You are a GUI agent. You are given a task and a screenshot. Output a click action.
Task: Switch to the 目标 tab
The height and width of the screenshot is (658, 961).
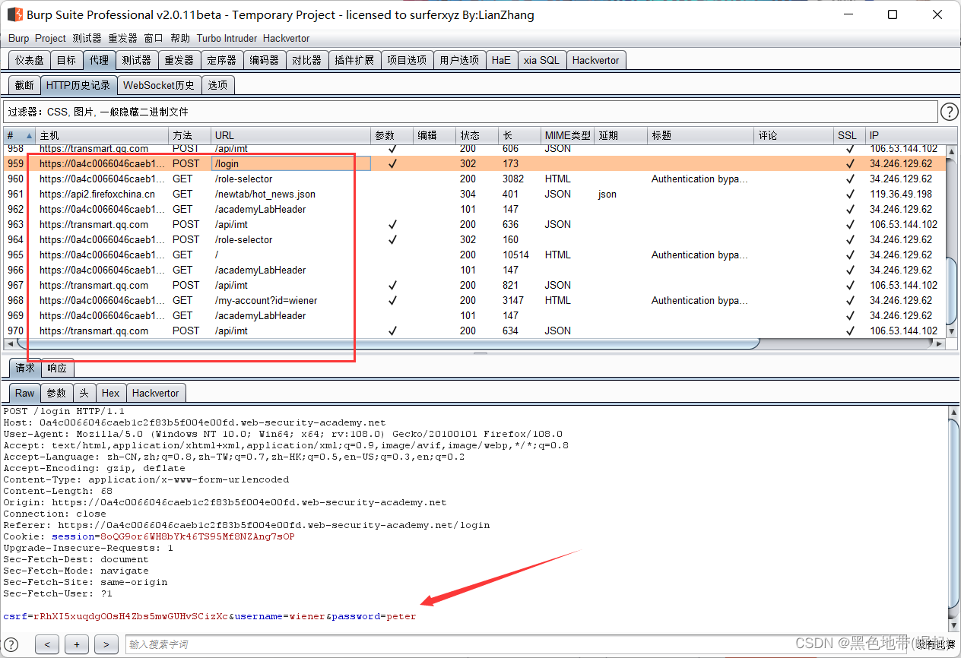66,60
